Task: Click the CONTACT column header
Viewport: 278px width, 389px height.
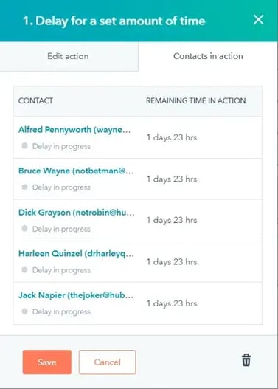Action: point(35,100)
